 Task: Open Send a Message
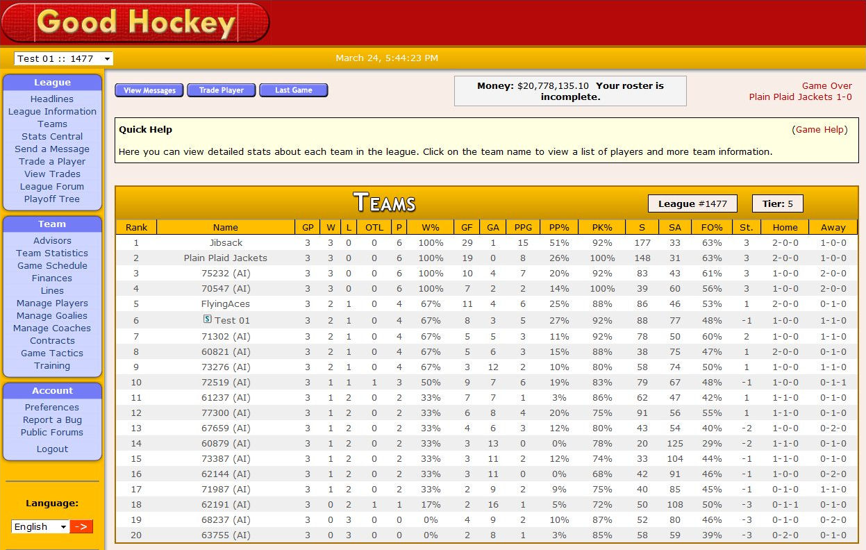click(x=52, y=149)
